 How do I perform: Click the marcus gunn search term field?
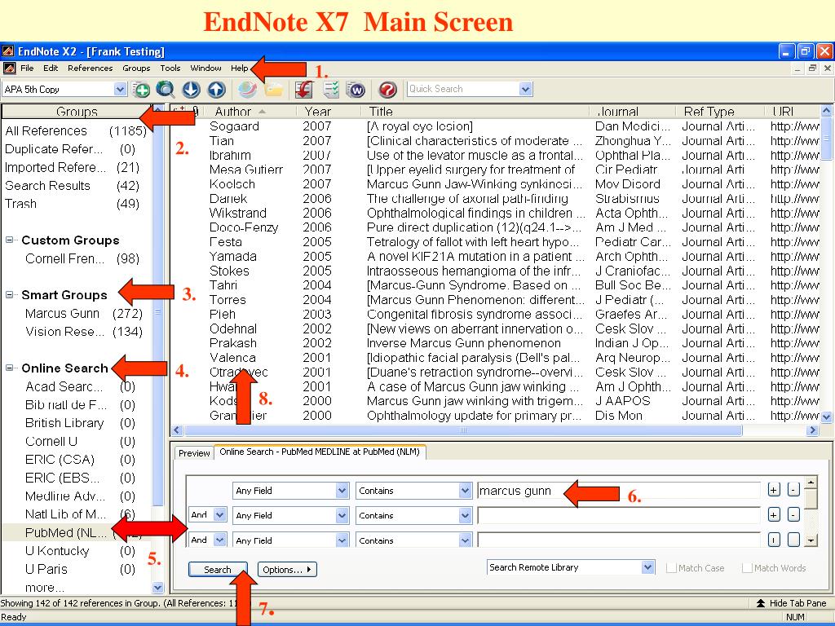[x=618, y=490]
